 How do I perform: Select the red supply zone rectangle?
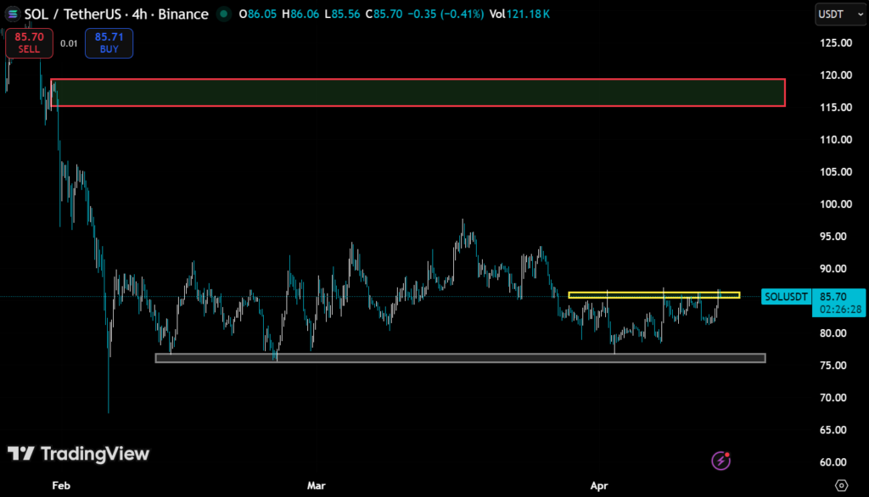(x=418, y=92)
